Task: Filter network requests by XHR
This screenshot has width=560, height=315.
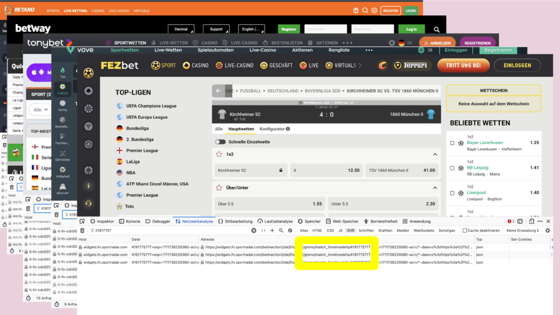Action: (351, 231)
